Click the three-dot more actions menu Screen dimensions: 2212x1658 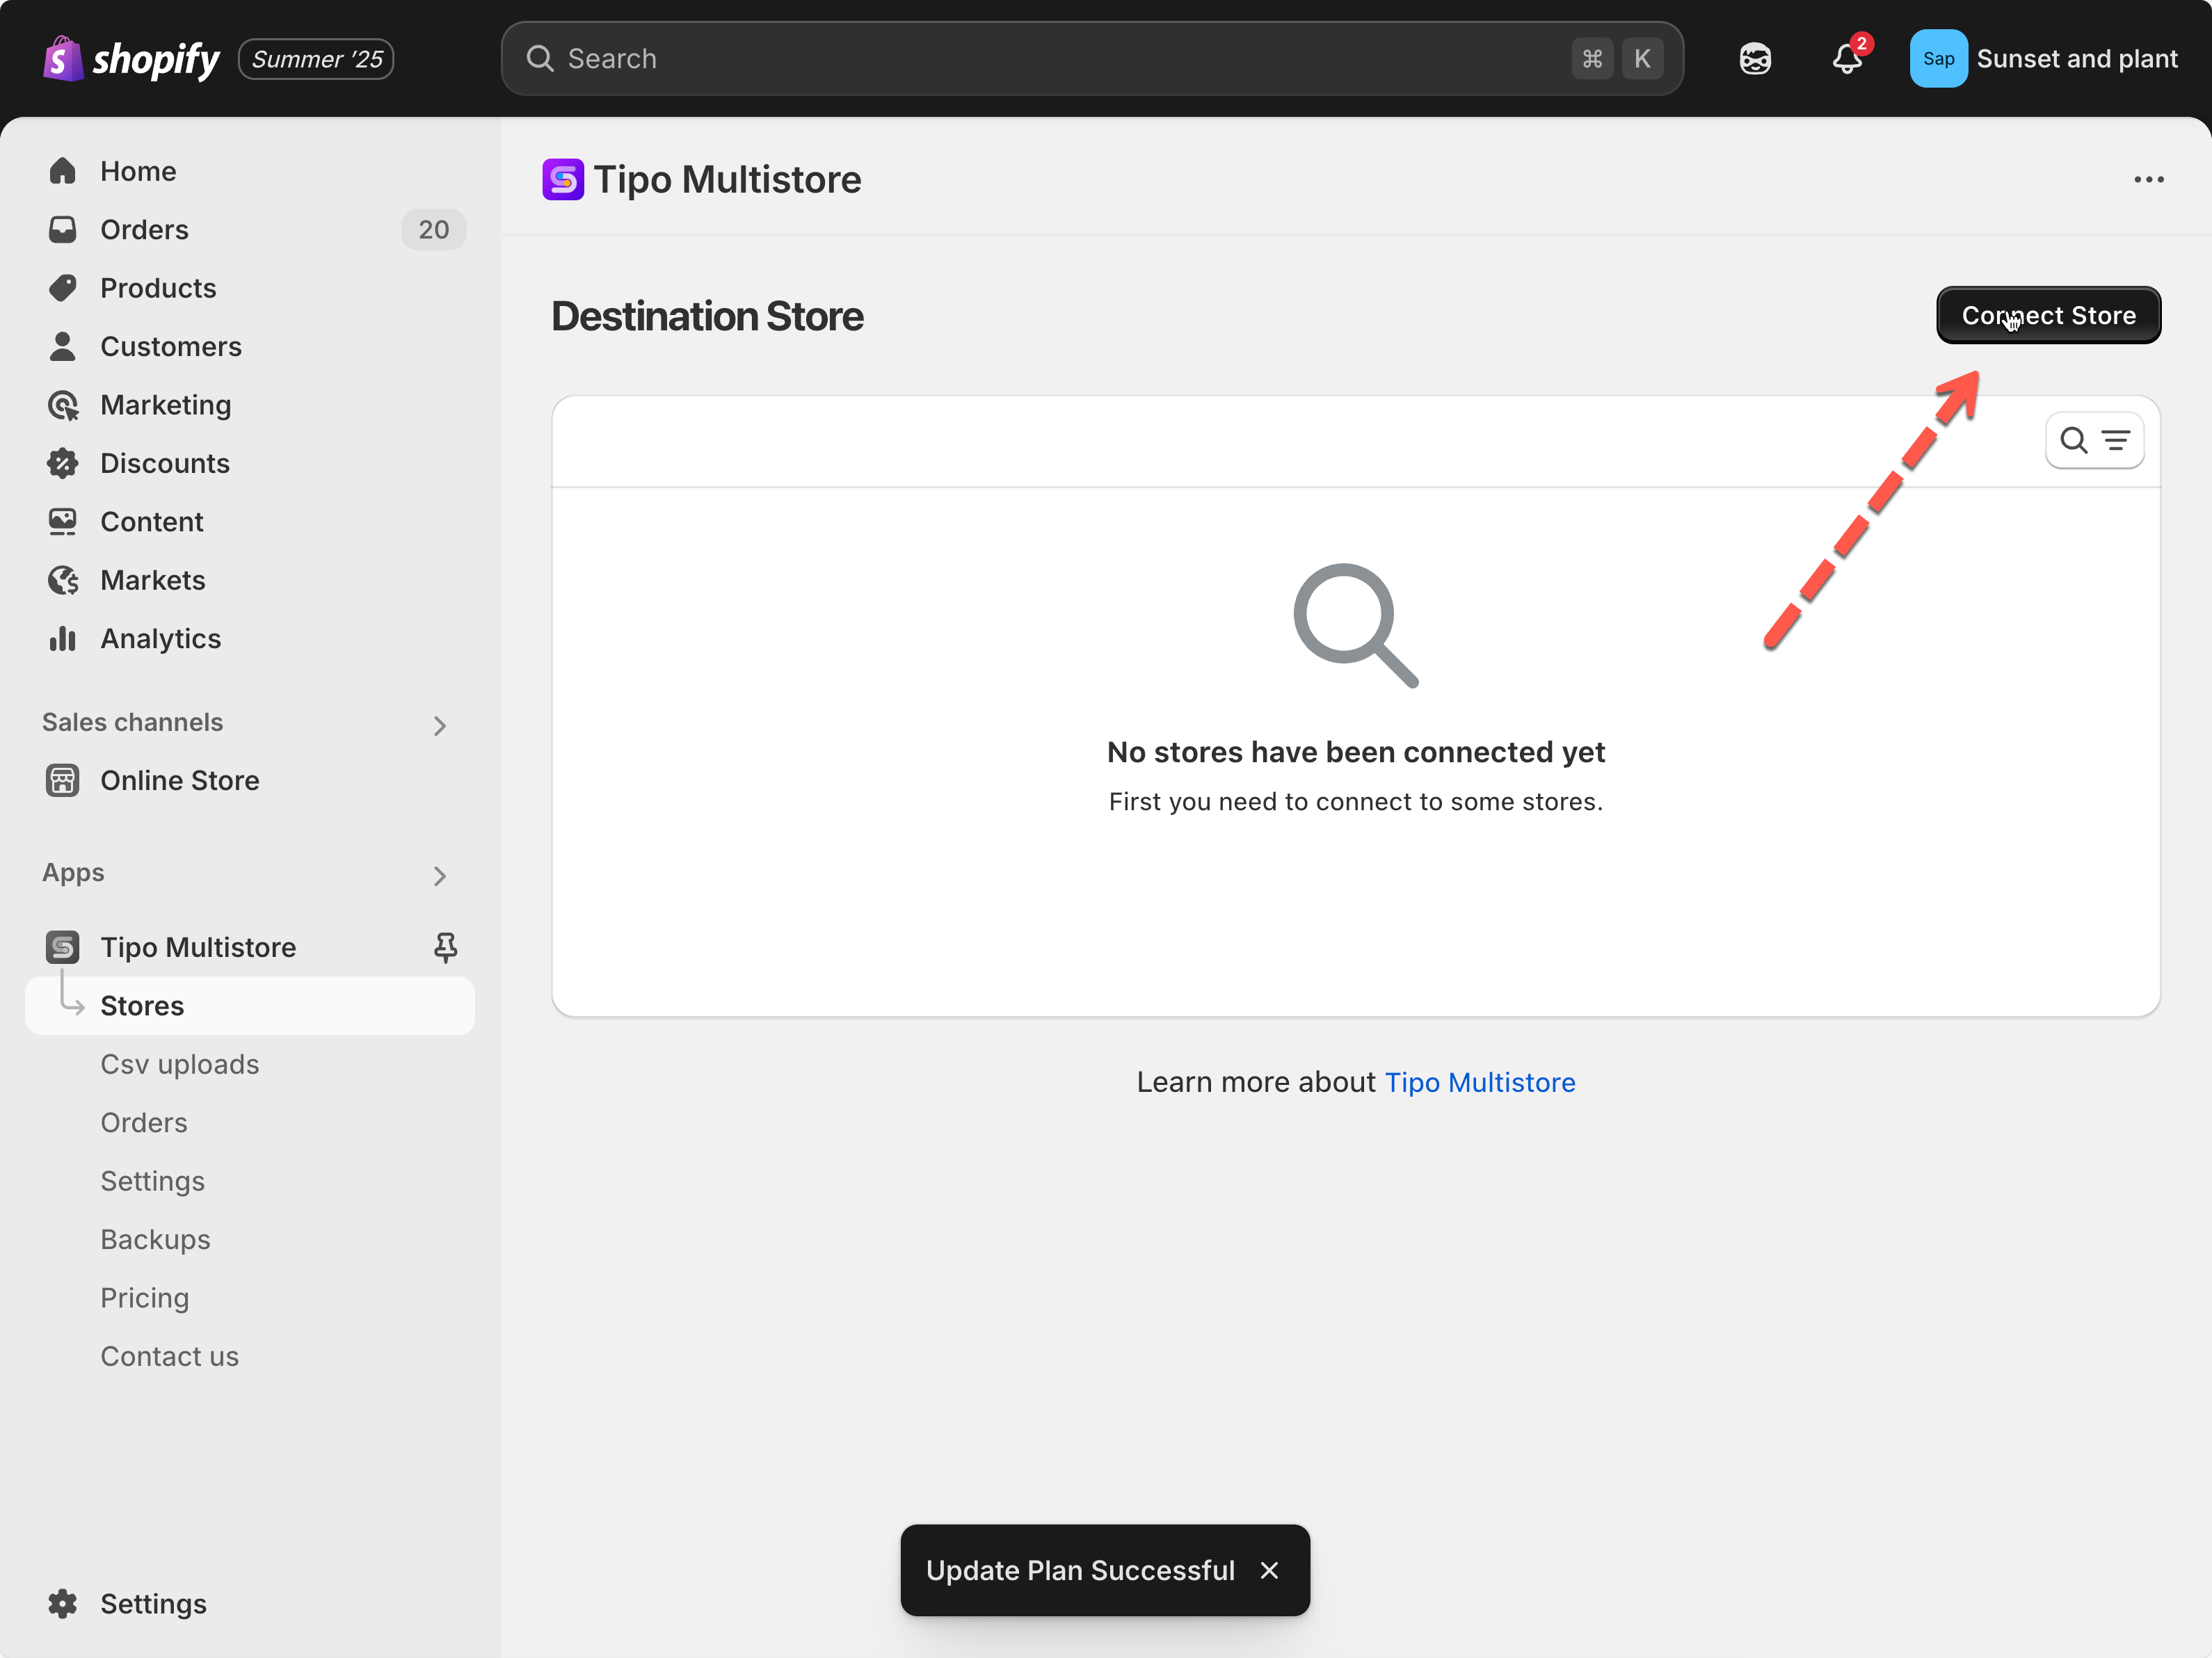click(x=2148, y=180)
